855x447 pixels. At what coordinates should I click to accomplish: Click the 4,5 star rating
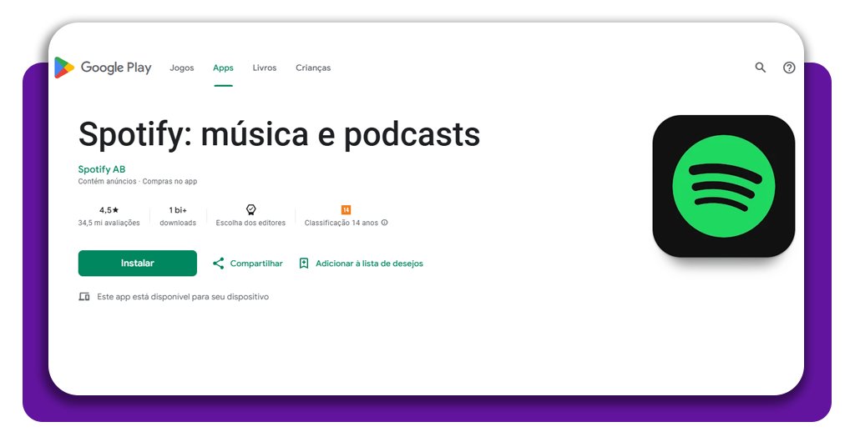pyautogui.click(x=109, y=210)
